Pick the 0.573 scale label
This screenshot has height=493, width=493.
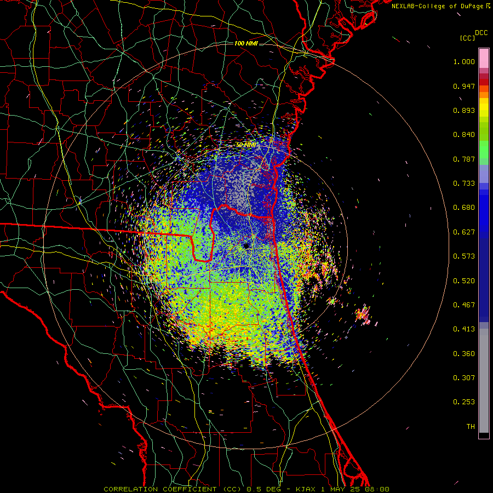[464, 256]
